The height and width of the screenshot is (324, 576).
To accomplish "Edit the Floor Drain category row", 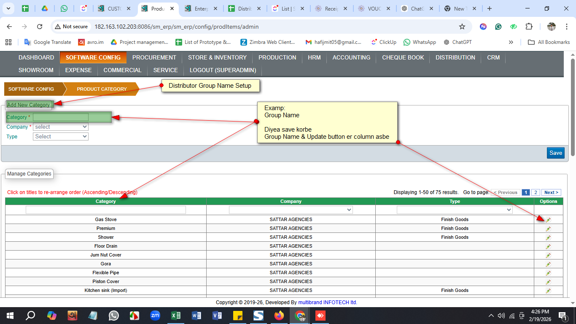I will [548, 246].
